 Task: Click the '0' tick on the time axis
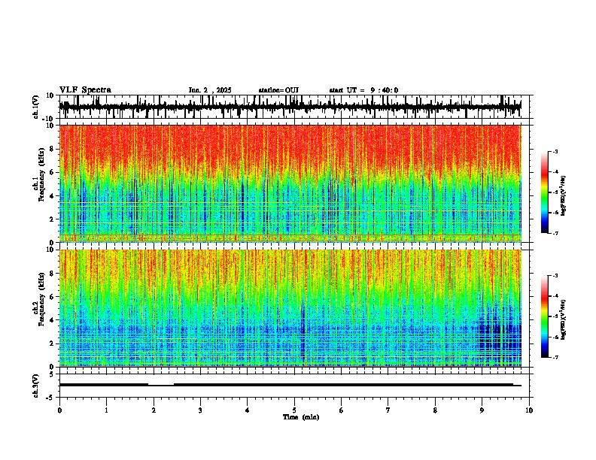pyautogui.click(x=59, y=410)
